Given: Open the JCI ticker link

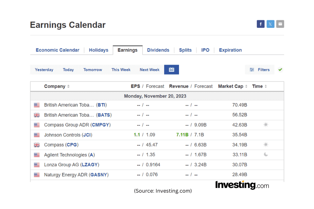Looking at the screenshot, I should [87, 135].
